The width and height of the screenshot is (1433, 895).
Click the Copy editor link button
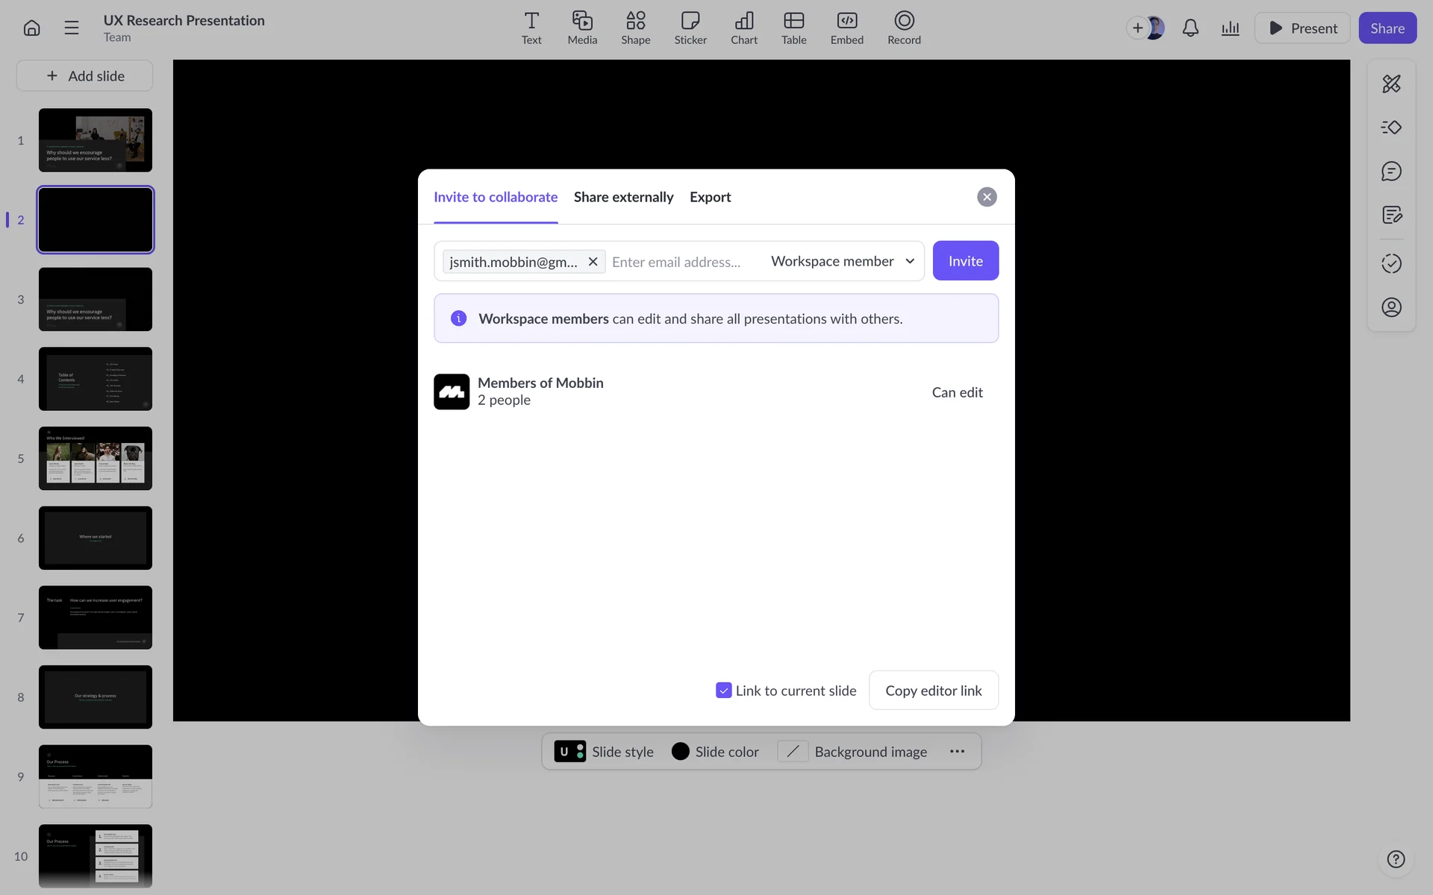click(933, 691)
